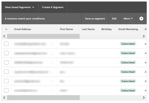Screen dimensions: 149x103
Task: Sort by the Email Address column header
Action: pyautogui.click(x=23, y=29)
